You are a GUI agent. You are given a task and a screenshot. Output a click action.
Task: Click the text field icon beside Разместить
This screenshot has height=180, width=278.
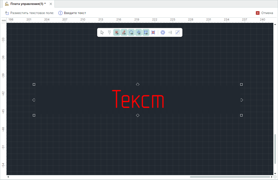coord(7,13)
